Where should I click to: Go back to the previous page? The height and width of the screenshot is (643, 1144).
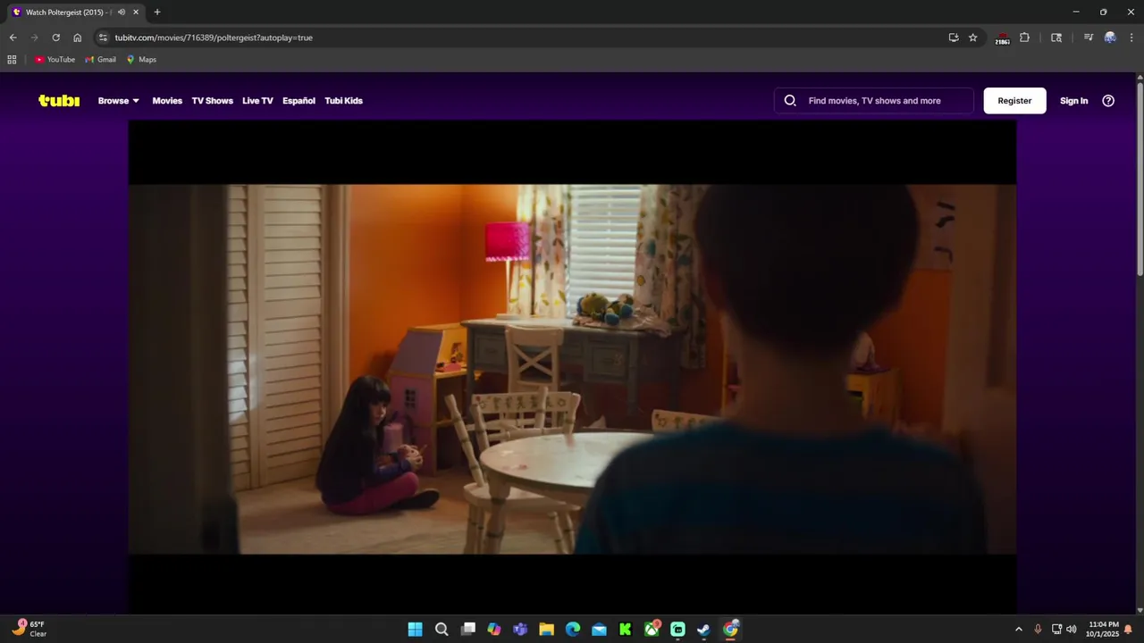coord(13,38)
